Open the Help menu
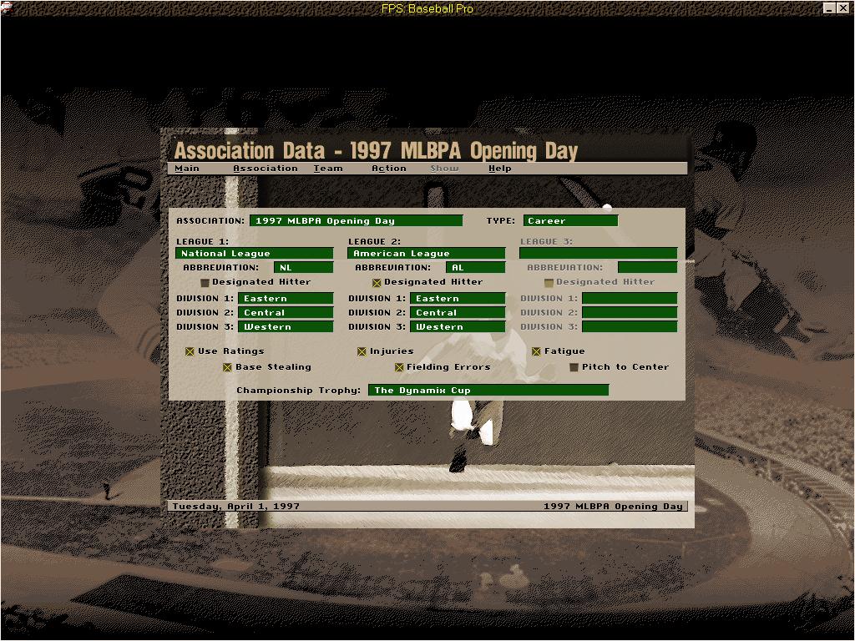Screen dimensions: 855x641 click(x=499, y=169)
